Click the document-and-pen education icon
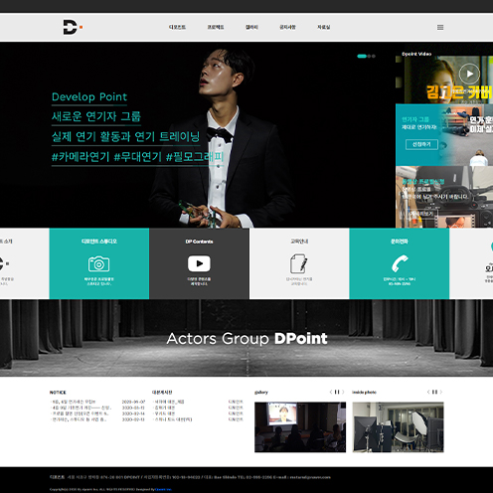 click(299, 263)
